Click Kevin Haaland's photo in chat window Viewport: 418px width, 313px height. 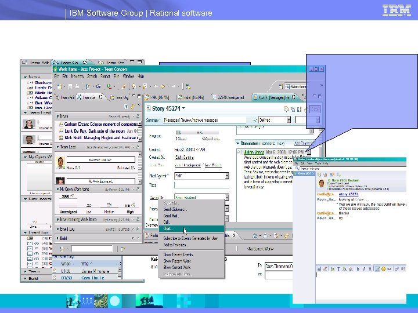point(322,183)
